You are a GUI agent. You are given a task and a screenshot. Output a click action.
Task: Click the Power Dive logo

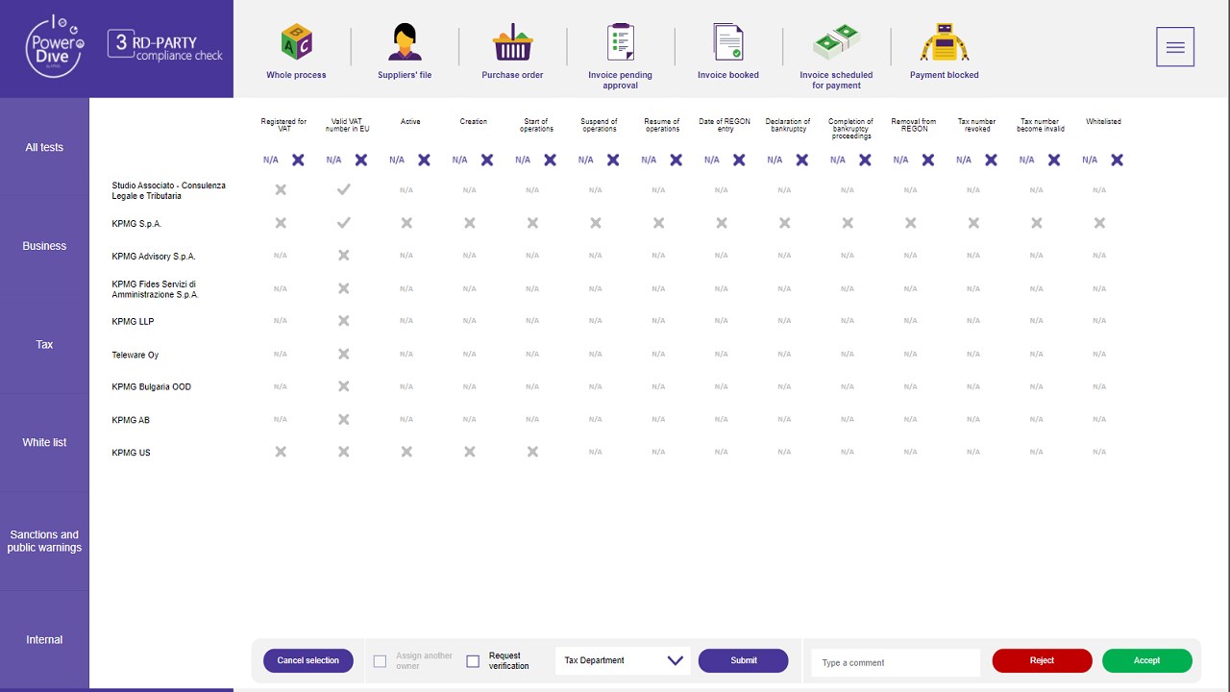click(55, 46)
